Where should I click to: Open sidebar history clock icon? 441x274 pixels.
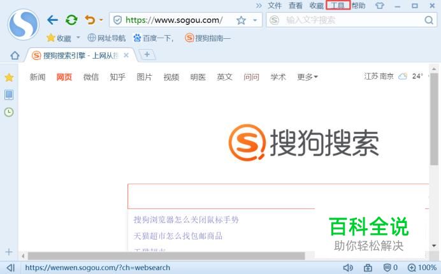[9, 112]
